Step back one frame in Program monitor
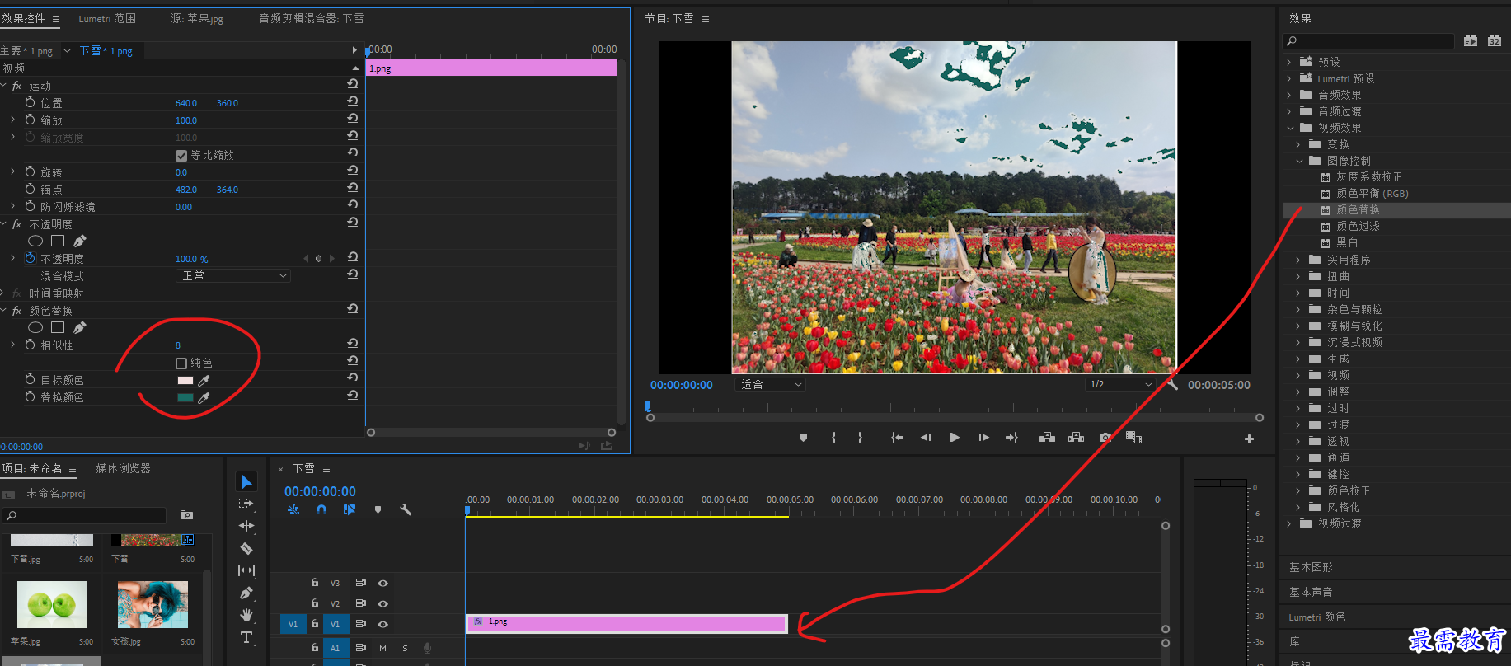The width and height of the screenshot is (1511, 666). coord(926,438)
